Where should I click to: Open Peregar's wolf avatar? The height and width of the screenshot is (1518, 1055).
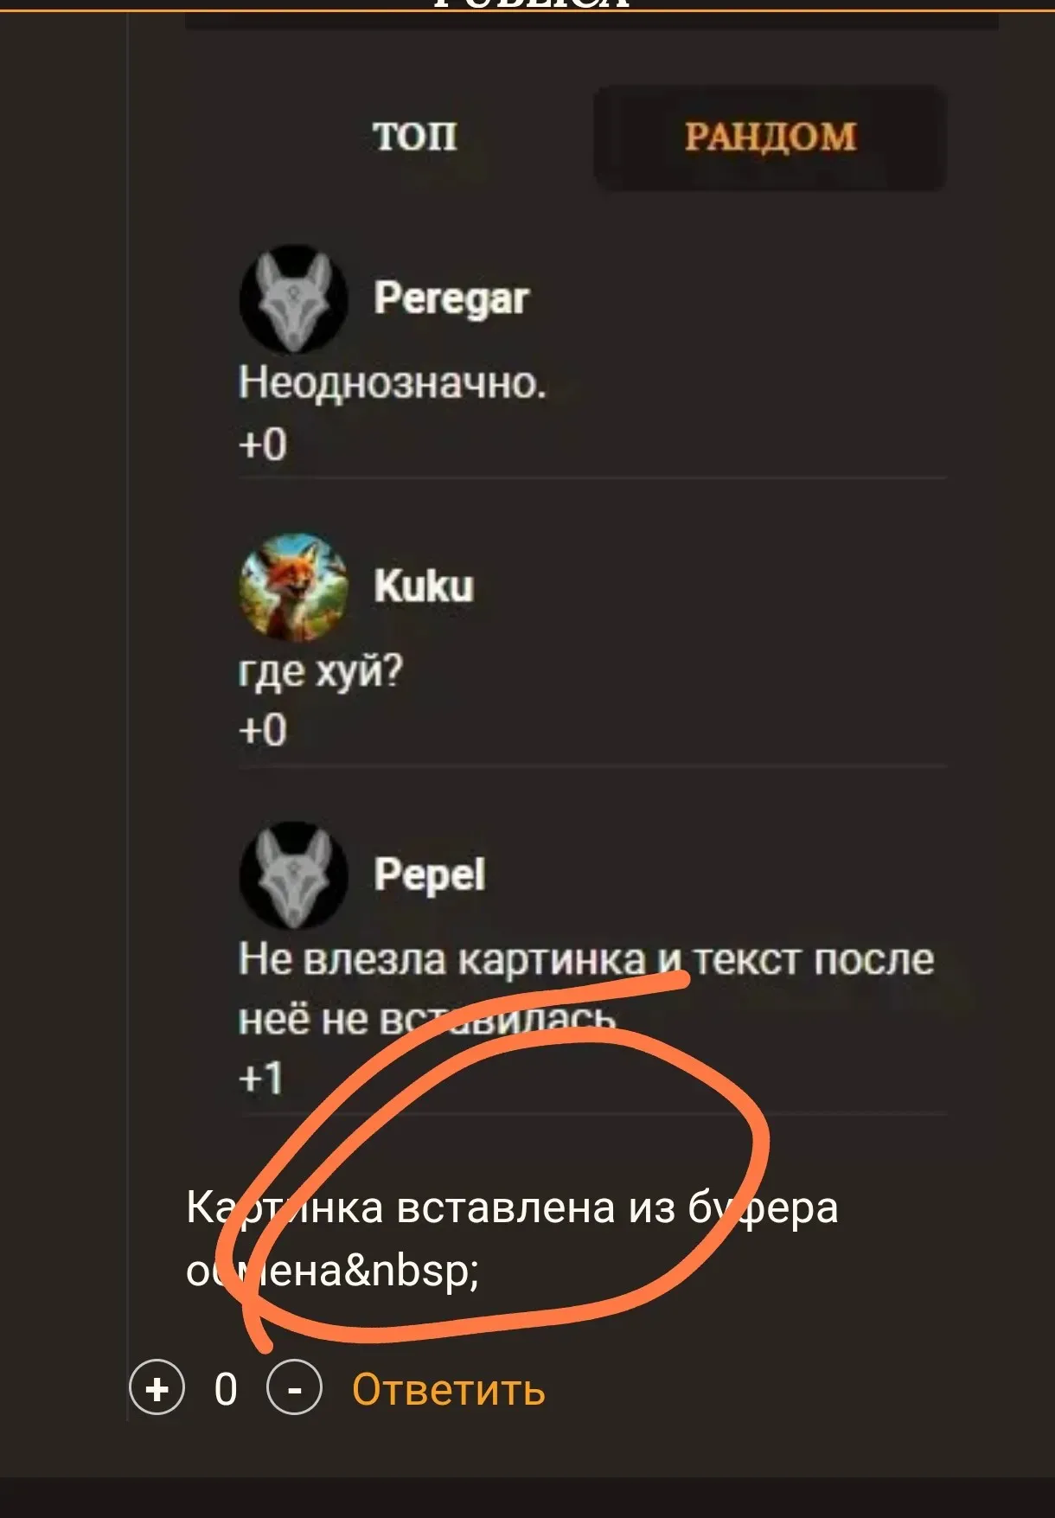point(294,299)
